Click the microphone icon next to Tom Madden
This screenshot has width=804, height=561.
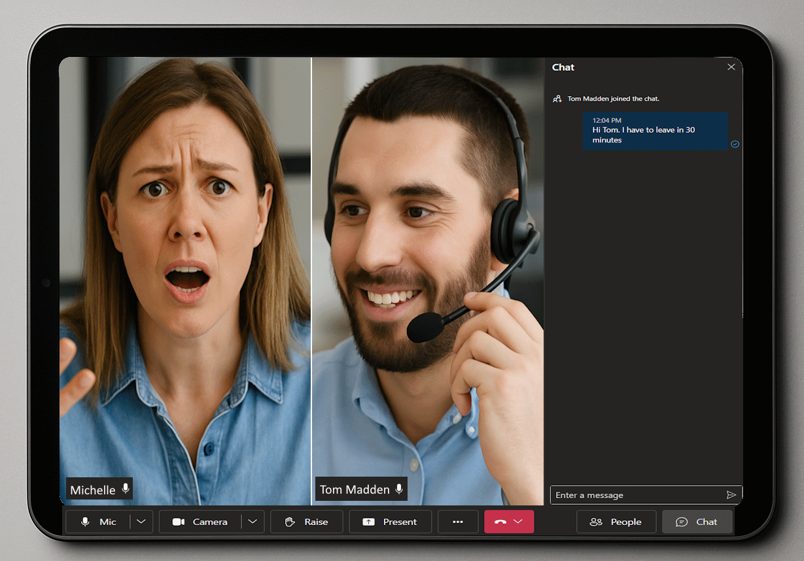click(399, 489)
